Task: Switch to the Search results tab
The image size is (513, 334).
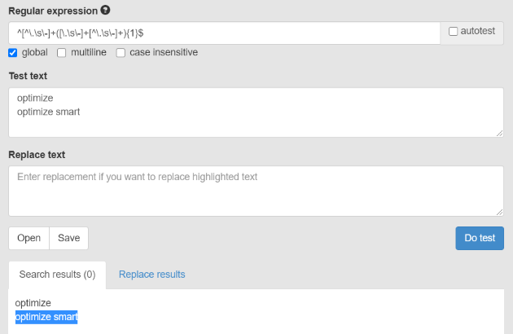Action: pyautogui.click(x=57, y=275)
